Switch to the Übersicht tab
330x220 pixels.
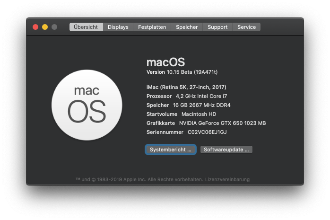(x=86, y=27)
